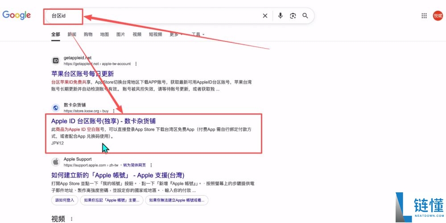Start voice search with the microphone icon
Screen dimensions: 446x223
280,16
